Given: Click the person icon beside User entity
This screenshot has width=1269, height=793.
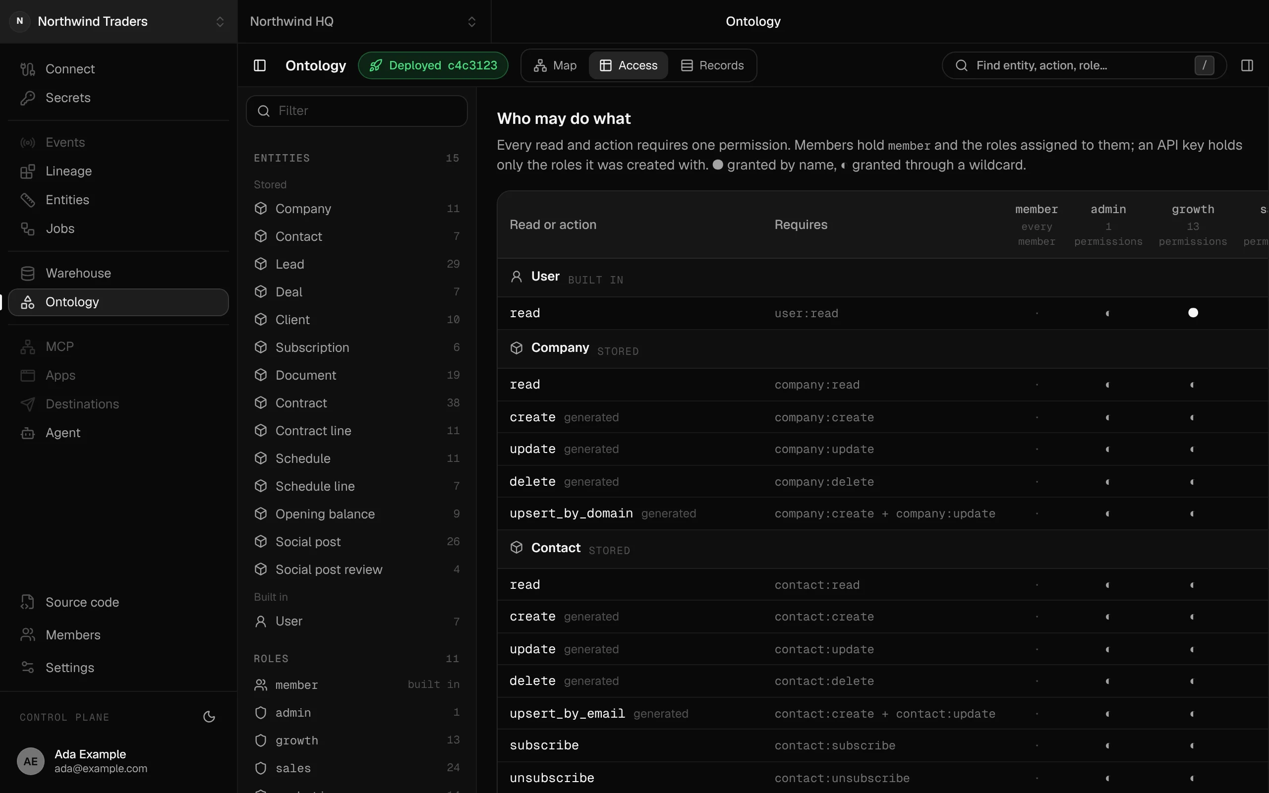Looking at the screenshot, I should tap(261, 621).
